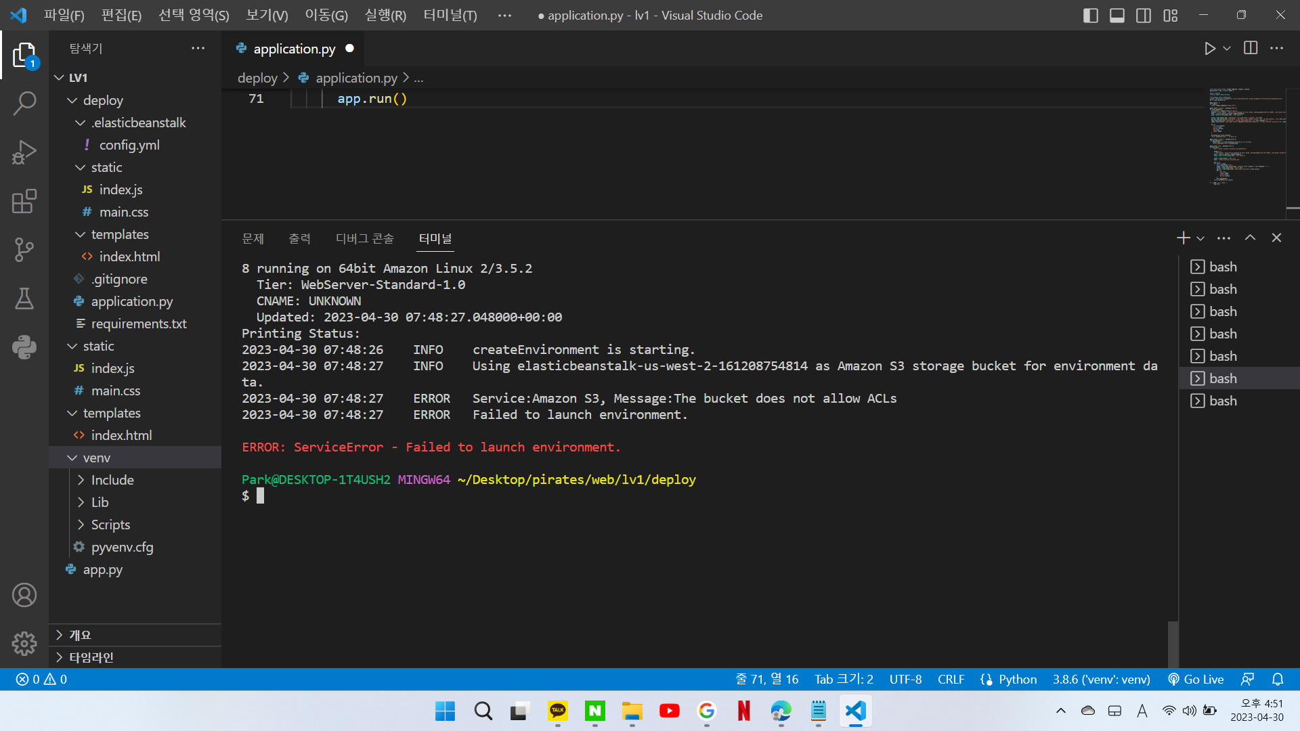Create a new terminal with plus icon
Image resolution: width=1300 pixels, height=731 pixels.
pyautogui.click(x=1183, y=238)
